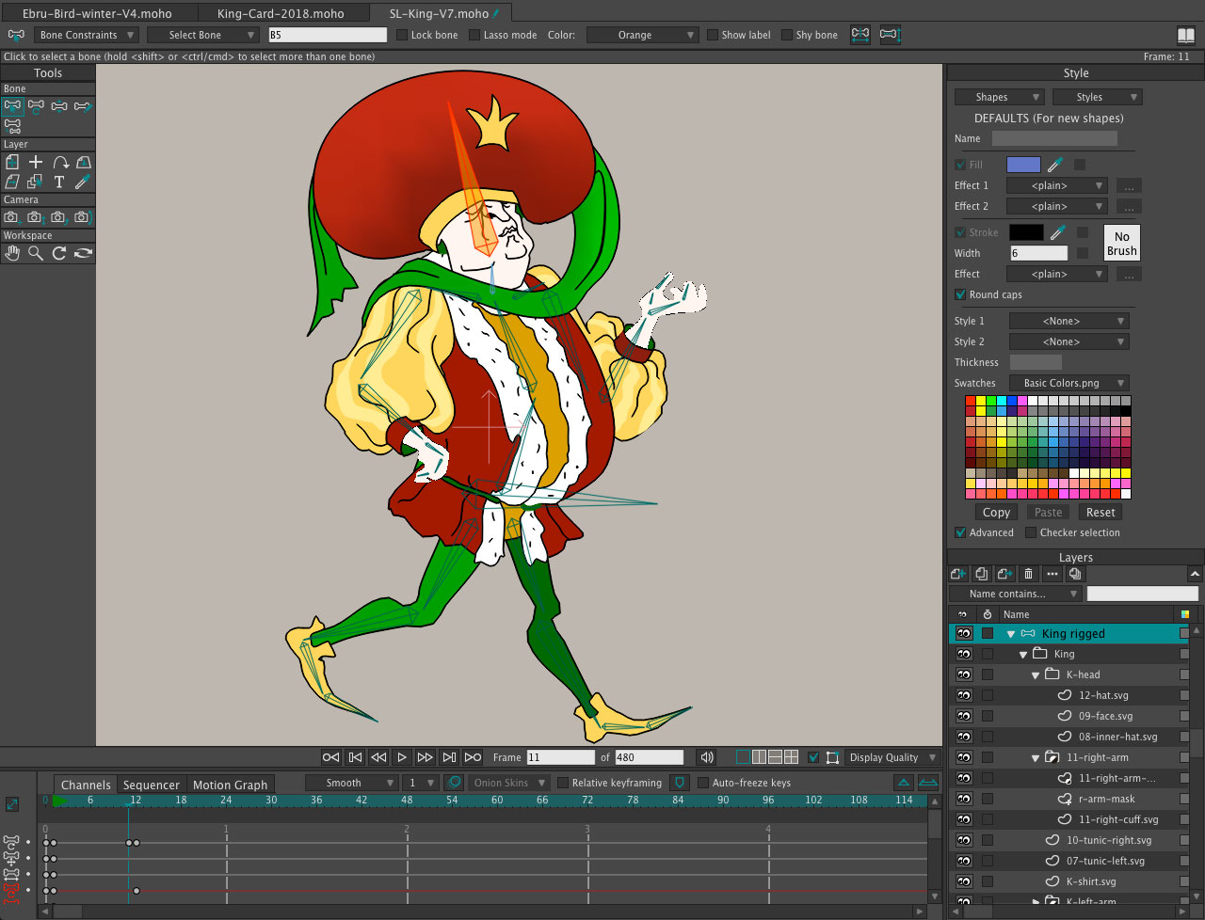The image size is (1205, 920).
Task: Toggle the audio speaker icon
Action: coord(706,757)
